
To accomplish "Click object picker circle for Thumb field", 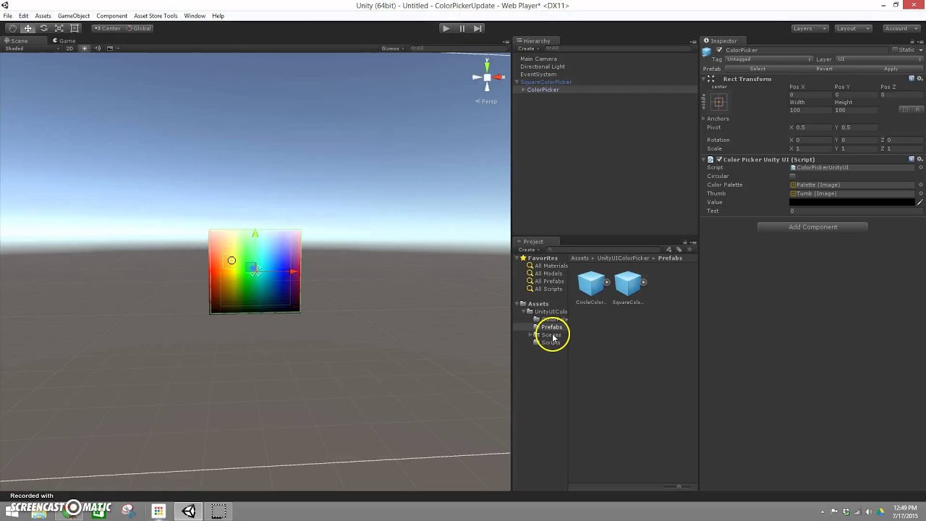I will [920, 193].
